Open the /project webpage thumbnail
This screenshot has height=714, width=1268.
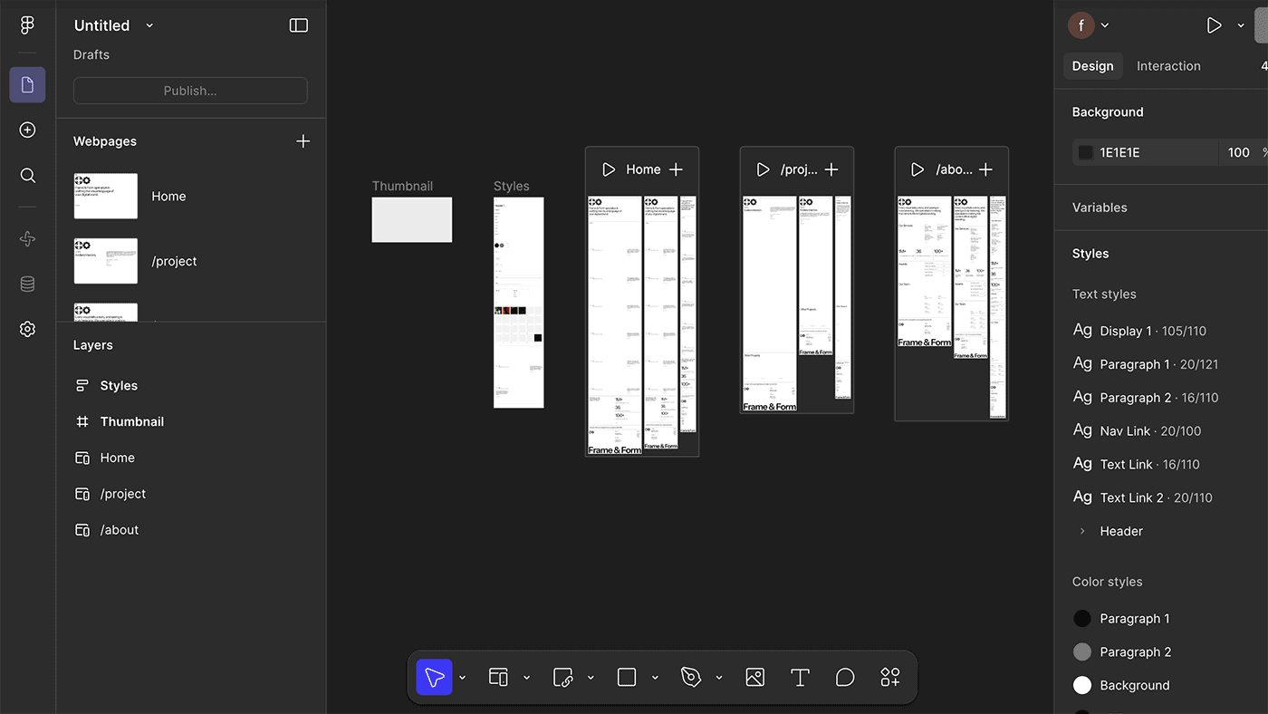click(106, 261)
